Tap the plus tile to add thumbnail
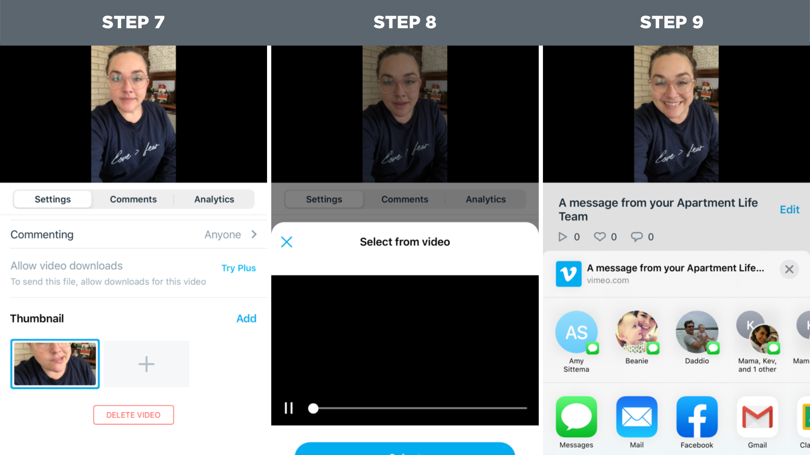Image resolution: width=810 pixels, height=455 pixels. click(x=146, y=364)
